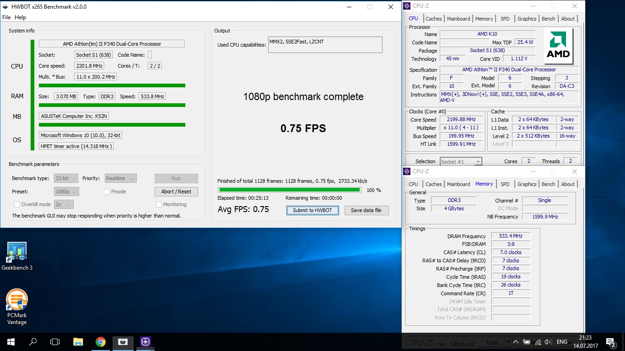Open the Windows Start menu
Screen dimensions: 625x351
(11, 341)
